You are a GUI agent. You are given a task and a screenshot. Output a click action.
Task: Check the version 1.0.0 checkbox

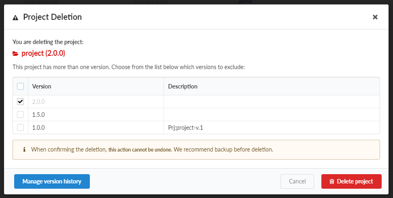tap(21, 127)
